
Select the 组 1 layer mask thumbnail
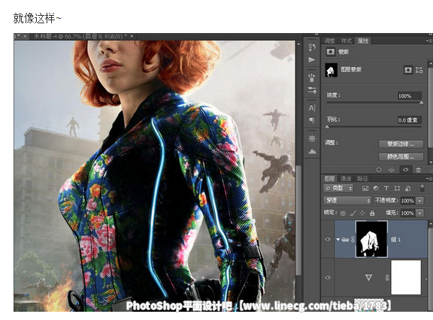pyautogui.click(x=371, y=239)
